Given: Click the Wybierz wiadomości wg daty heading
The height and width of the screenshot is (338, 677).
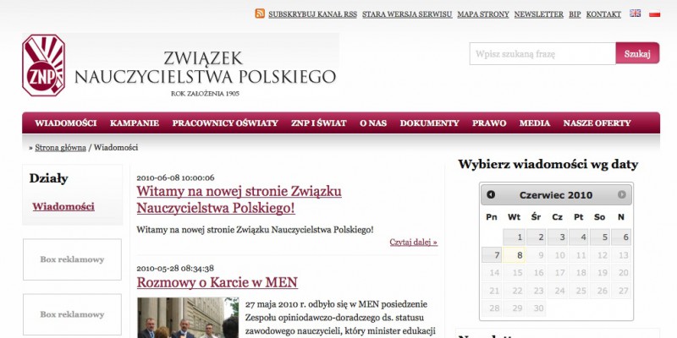Looking at the screenshot, I should 548,164.
